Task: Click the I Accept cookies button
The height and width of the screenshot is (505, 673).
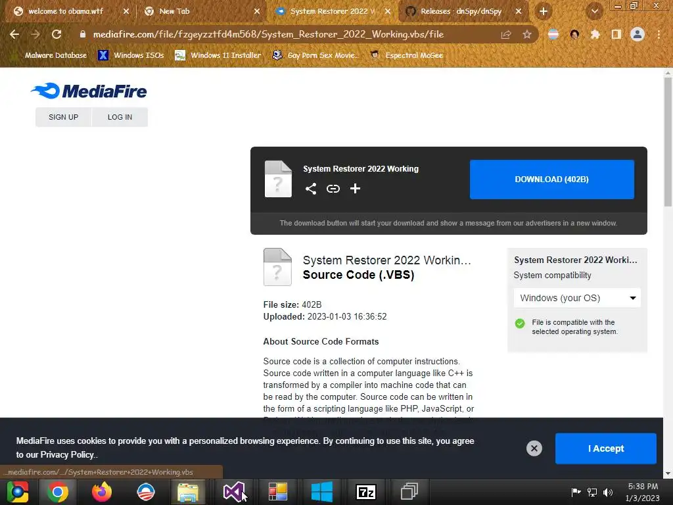Action: (x=605, y=448)
